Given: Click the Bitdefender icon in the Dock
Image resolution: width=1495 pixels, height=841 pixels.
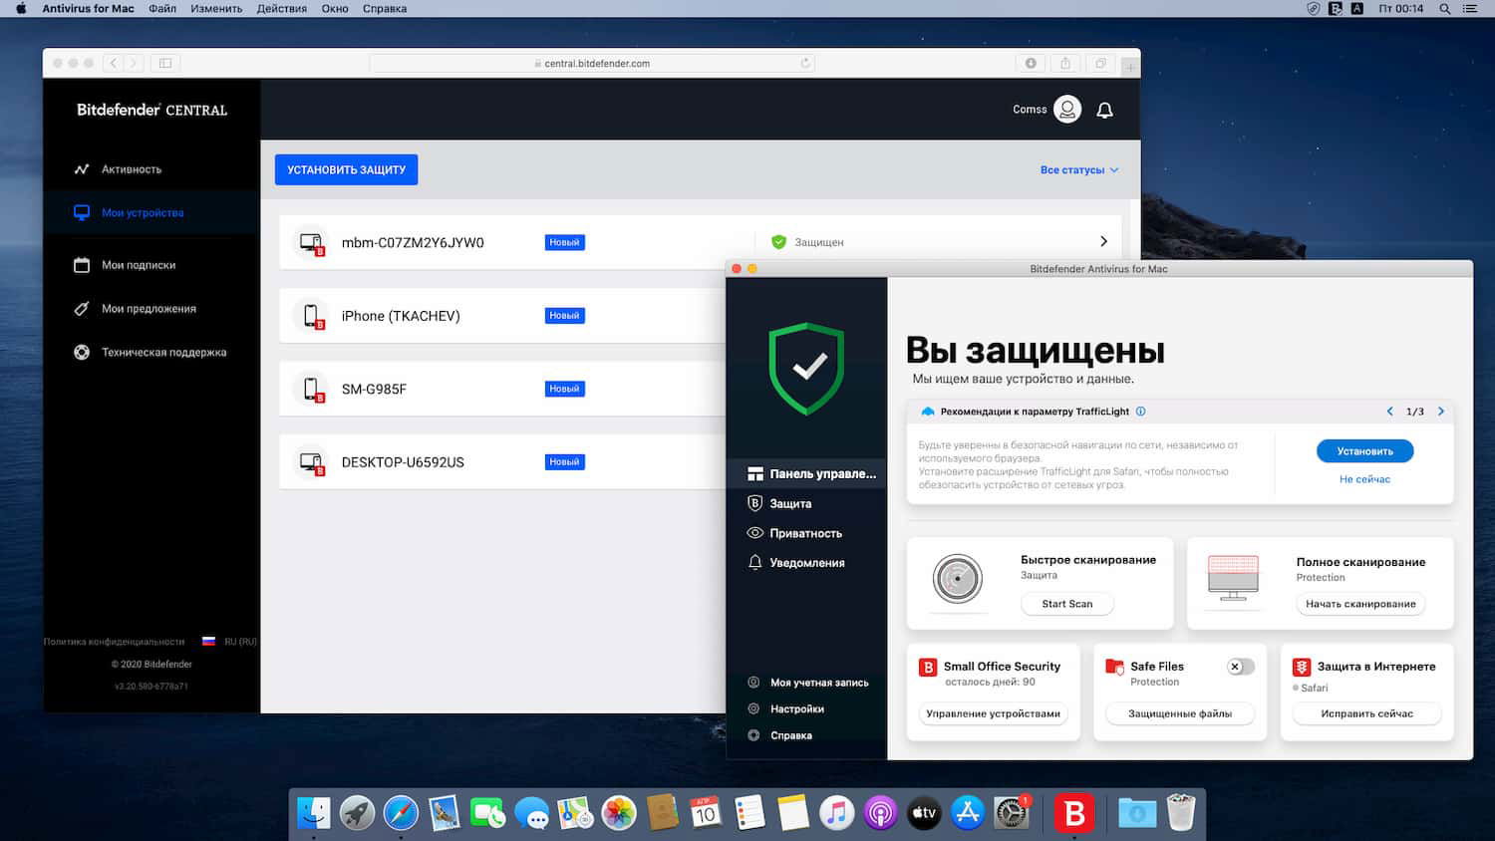Looking at the screenshot, I should pyautogui.click(x=1073, y=813).
